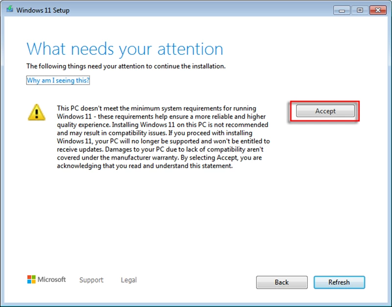The height and width of the screenshot is (307, 392).
Task: Open the Support link
Action: click(91, 280)
